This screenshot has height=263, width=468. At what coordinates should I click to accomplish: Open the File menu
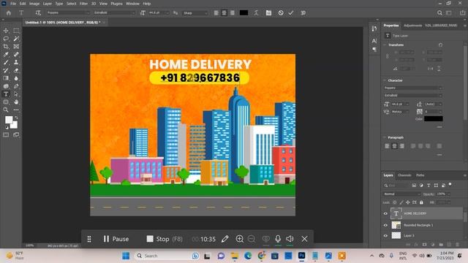[x=13, y=4]
